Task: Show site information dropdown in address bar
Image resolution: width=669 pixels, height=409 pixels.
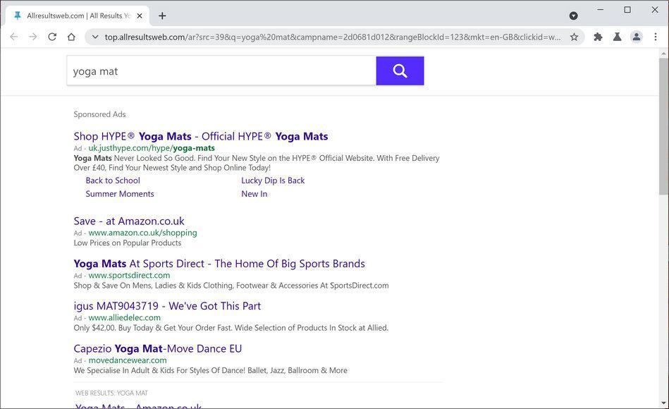Action: pos(95,37)
